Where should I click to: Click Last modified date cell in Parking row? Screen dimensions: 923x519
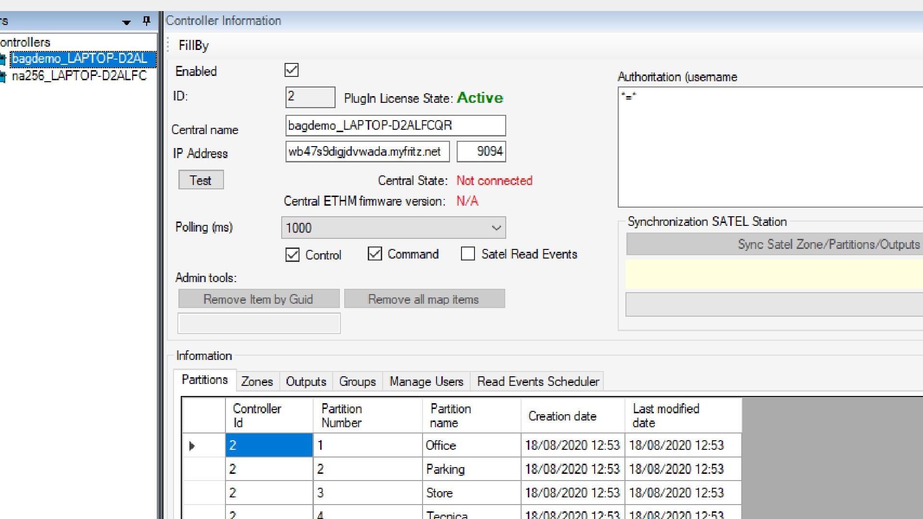point(683,469)
